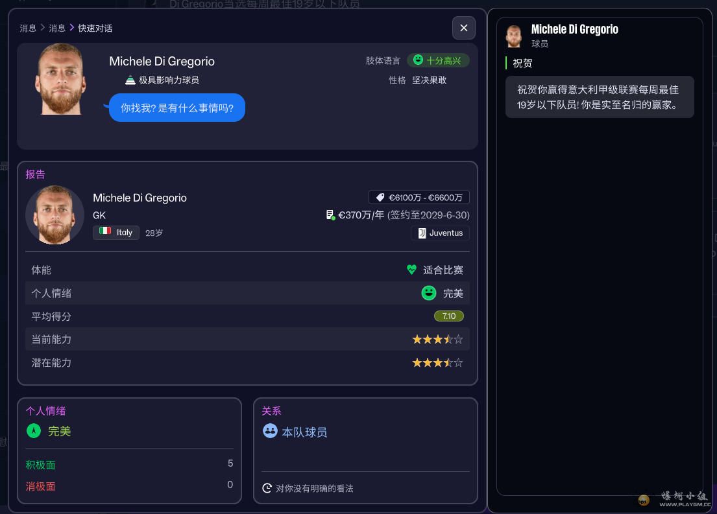This screenshot has height=514, width=717.
Task: Click the teammate relationship icon
Action: (x=270, y=431)
